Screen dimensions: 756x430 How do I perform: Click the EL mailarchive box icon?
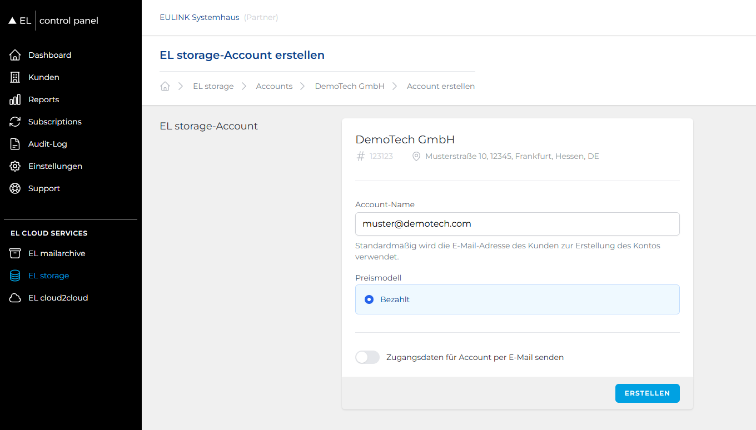pos(15,253)
